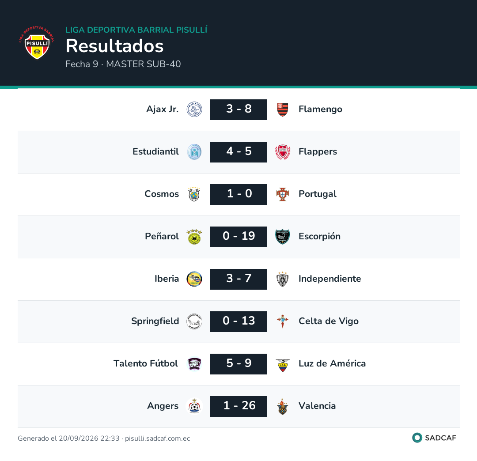
Task: Click the Resultados heading
Action: click(115, 46)
